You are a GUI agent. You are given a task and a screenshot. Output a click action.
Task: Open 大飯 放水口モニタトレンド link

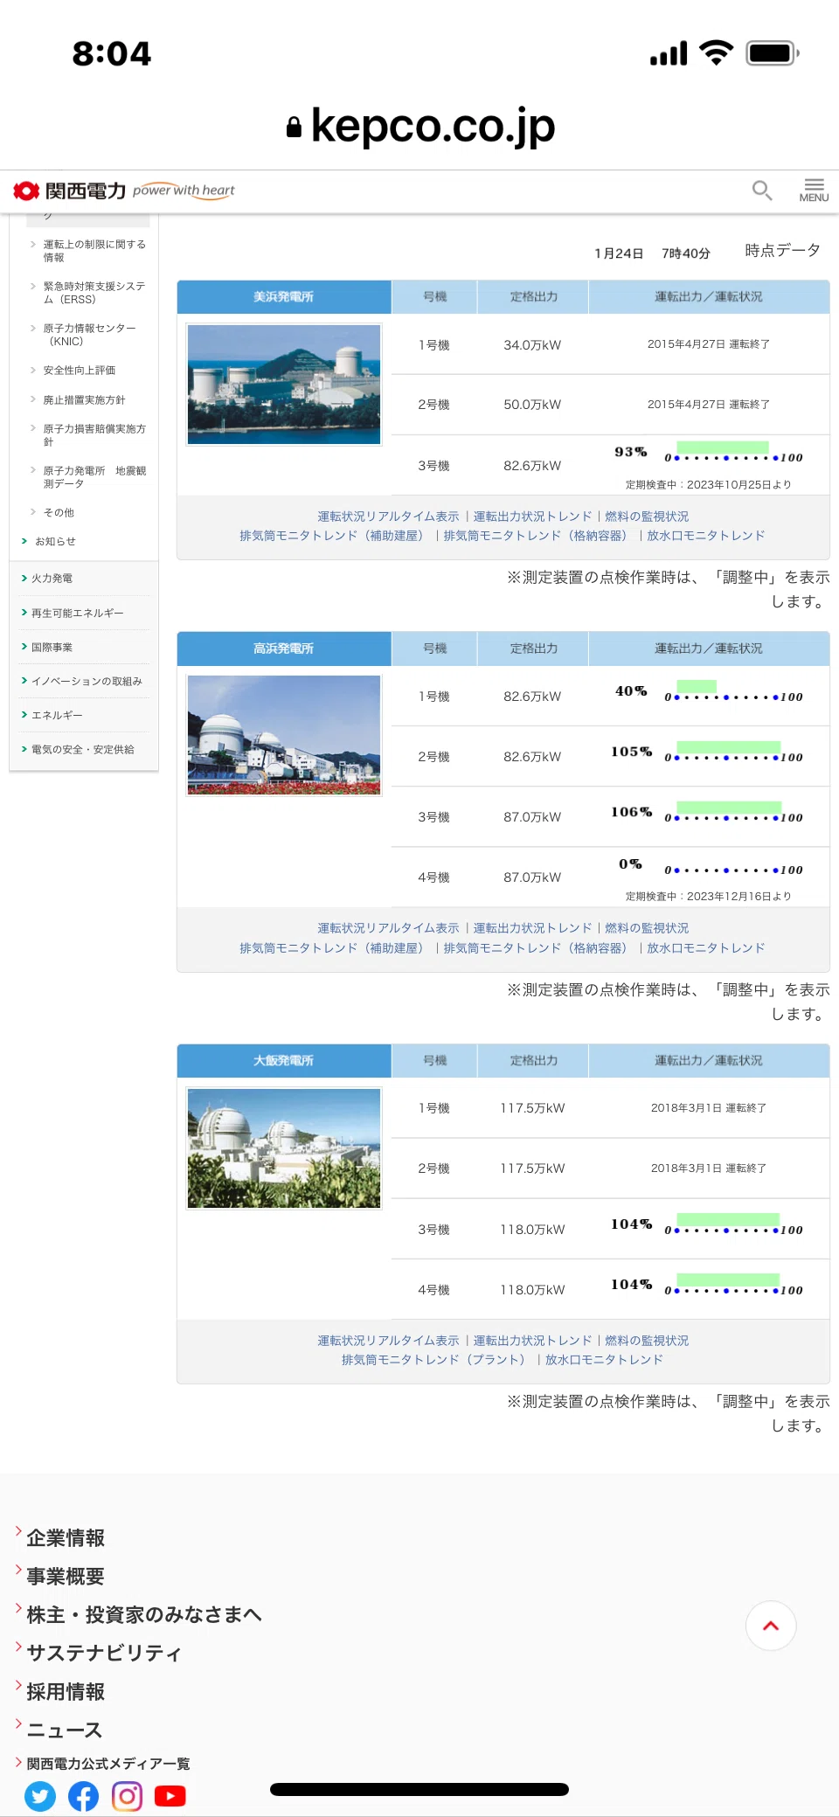point(604,1360)
